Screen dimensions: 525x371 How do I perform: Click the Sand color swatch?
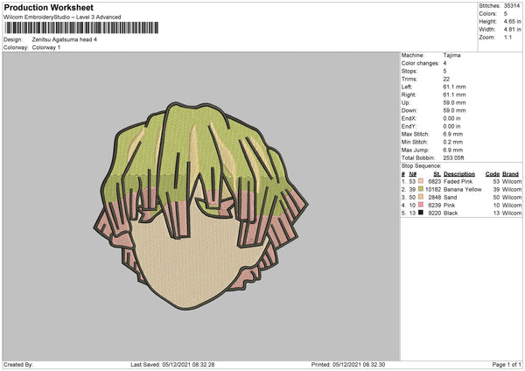pos(421,197)
